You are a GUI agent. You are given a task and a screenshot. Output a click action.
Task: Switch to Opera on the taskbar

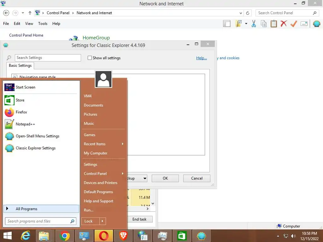(x=103, y=236)
